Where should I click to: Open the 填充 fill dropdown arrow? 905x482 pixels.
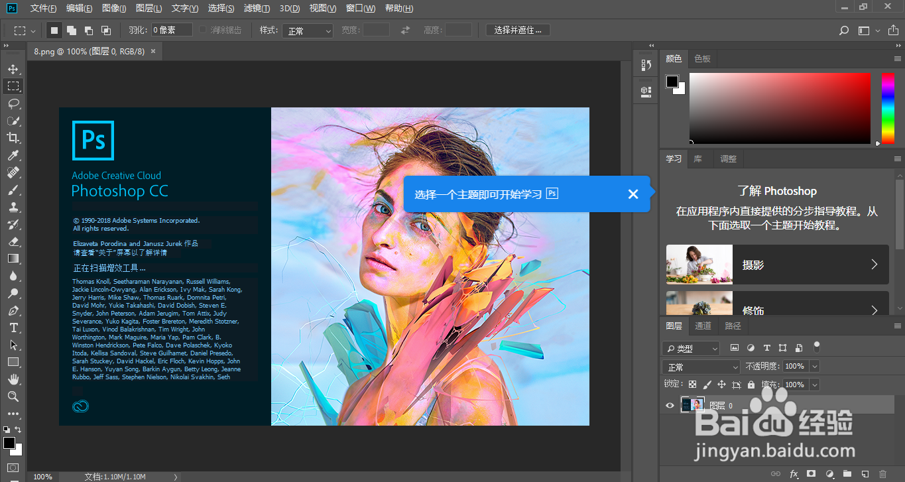coord(815,385)
